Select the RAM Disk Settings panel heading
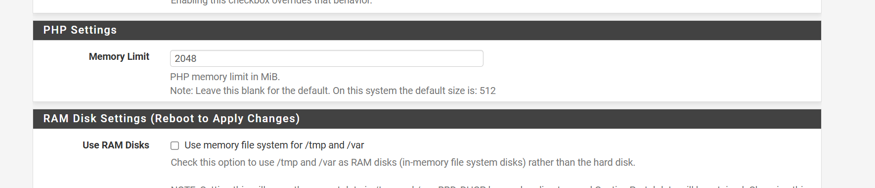Screen dimensions: 875x188 click(x=427, y=119)
